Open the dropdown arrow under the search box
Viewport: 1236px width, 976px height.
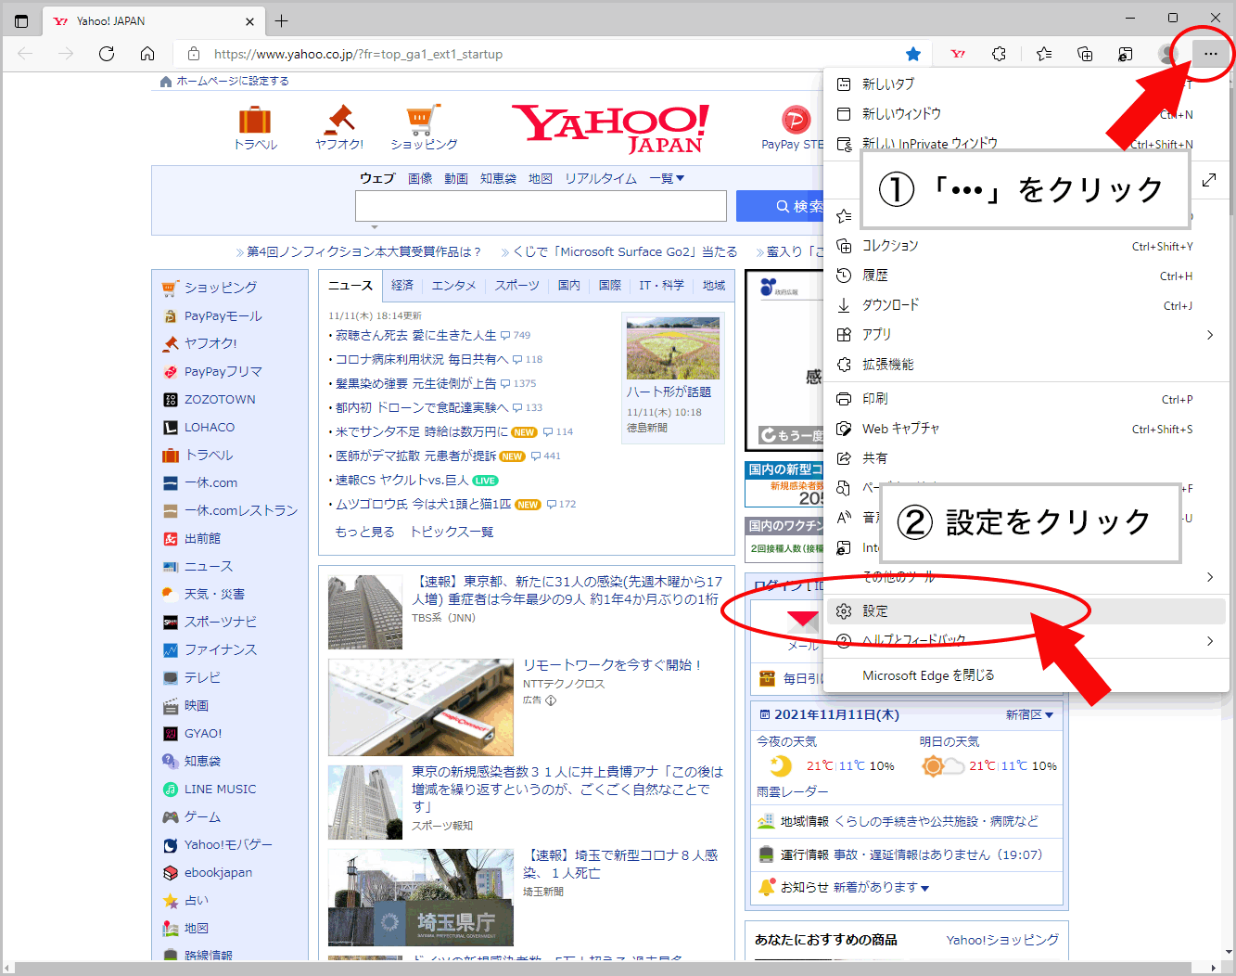click(x=375, y=226)
